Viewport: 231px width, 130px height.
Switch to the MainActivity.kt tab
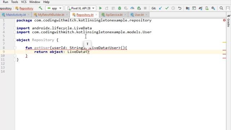point(16,15)
